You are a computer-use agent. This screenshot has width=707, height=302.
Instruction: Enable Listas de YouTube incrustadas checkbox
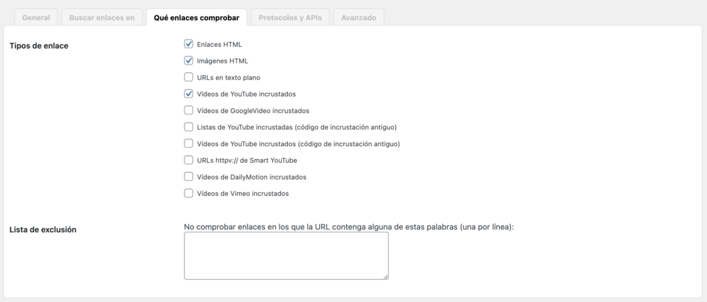188,127
